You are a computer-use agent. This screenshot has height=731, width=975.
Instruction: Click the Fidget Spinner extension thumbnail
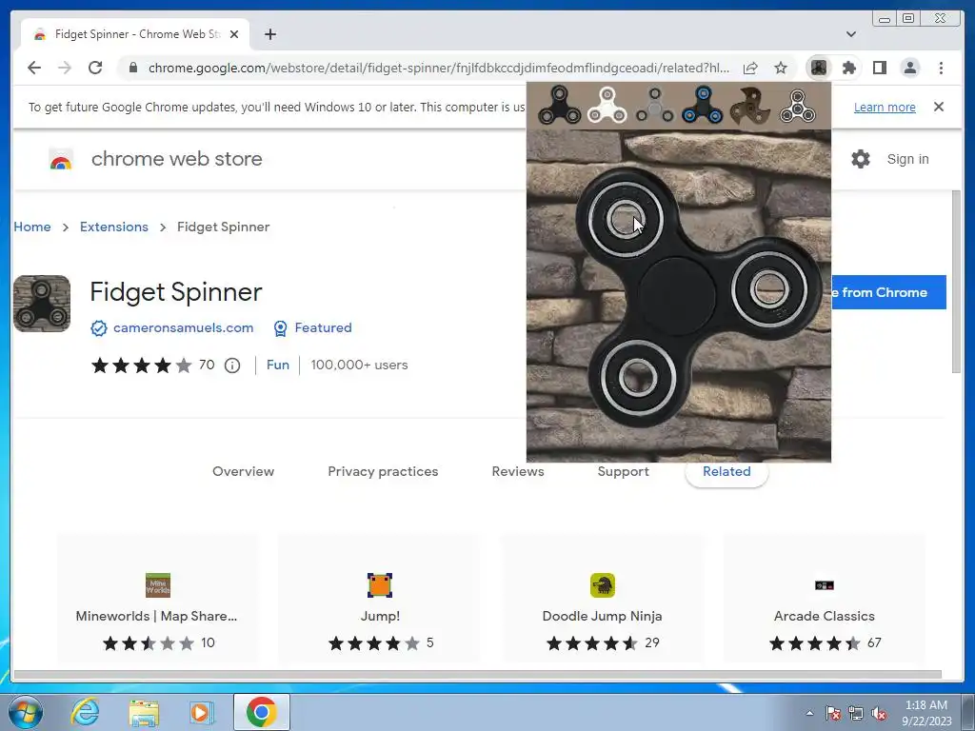coord(42,304)
